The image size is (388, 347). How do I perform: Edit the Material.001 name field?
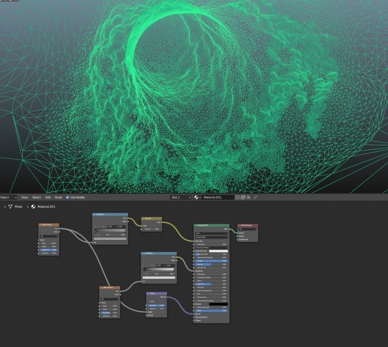click(218, 198)
